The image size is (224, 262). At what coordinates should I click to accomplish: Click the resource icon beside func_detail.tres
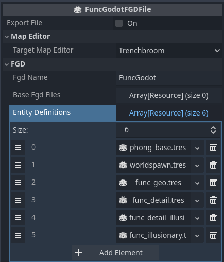(123, 200)
